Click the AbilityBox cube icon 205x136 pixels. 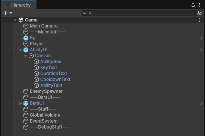36,62
